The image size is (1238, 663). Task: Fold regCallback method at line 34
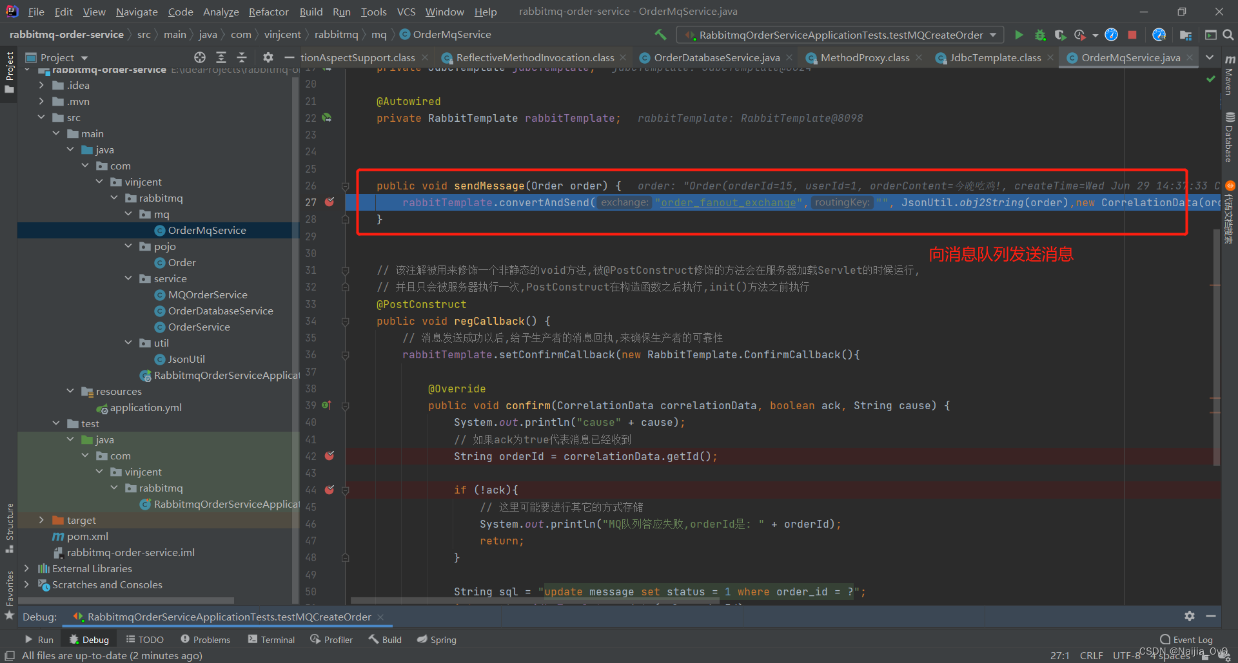click(x=346, y=322)
